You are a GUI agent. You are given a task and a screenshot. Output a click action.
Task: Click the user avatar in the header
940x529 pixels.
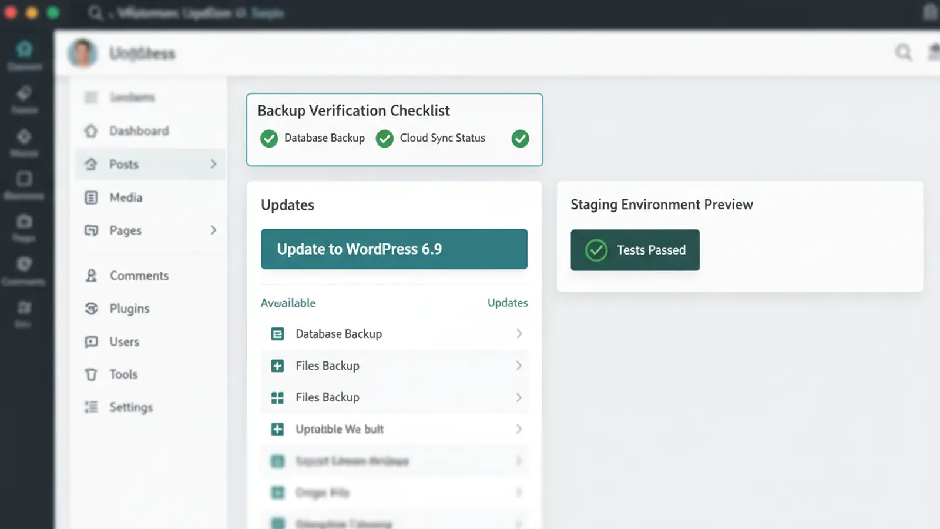pyautogui.click(x=83, y=53)
